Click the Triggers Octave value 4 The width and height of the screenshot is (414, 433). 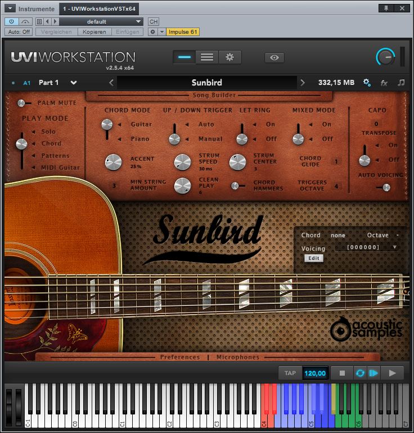(x=336, y=186)
